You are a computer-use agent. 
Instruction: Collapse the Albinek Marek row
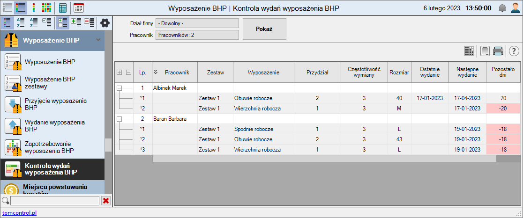click(120, 88)
